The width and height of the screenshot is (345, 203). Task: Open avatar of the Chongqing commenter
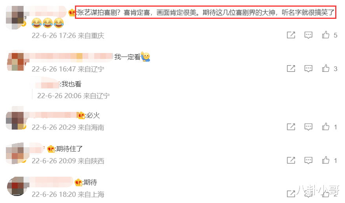coord(16,18)
